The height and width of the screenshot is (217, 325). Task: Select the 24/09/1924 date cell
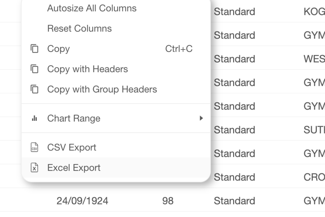(x=82, y=201)
